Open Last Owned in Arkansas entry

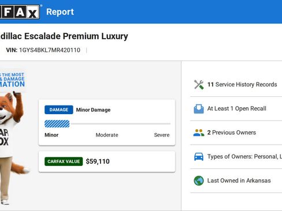(236, 180)
